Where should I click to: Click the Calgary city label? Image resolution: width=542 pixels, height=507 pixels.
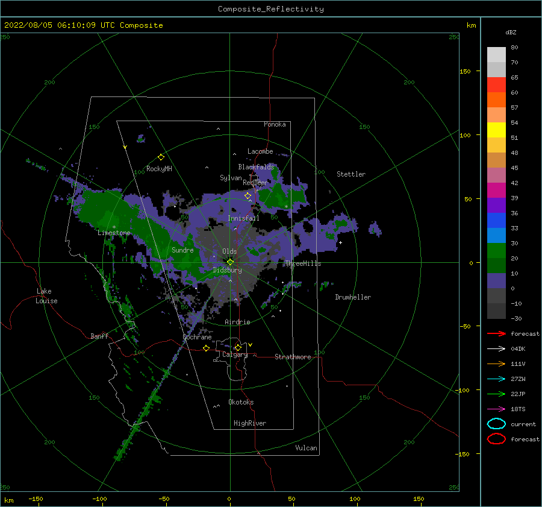235,354
